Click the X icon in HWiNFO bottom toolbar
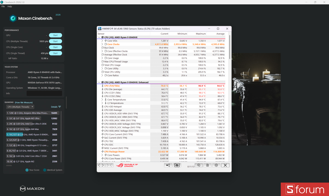The height and width of the screenshot is (196, 329). click(225, 165)
